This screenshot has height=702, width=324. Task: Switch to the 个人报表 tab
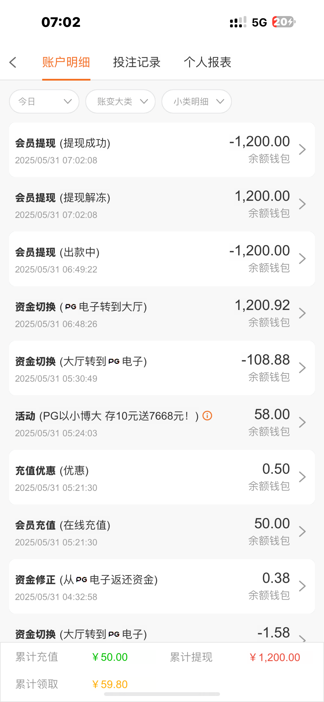tap(207, 62)
